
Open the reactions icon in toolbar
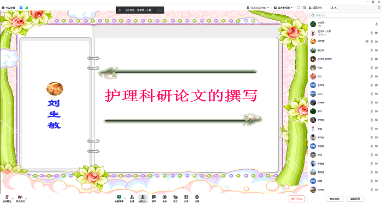pyautogui.click(x=175, y=199)
